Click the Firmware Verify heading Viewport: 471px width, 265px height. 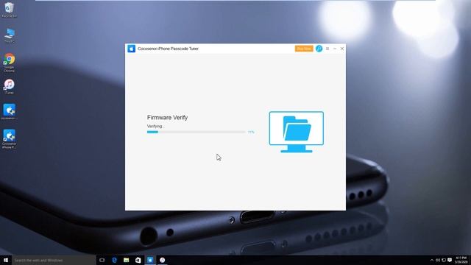tap(167, 118)
